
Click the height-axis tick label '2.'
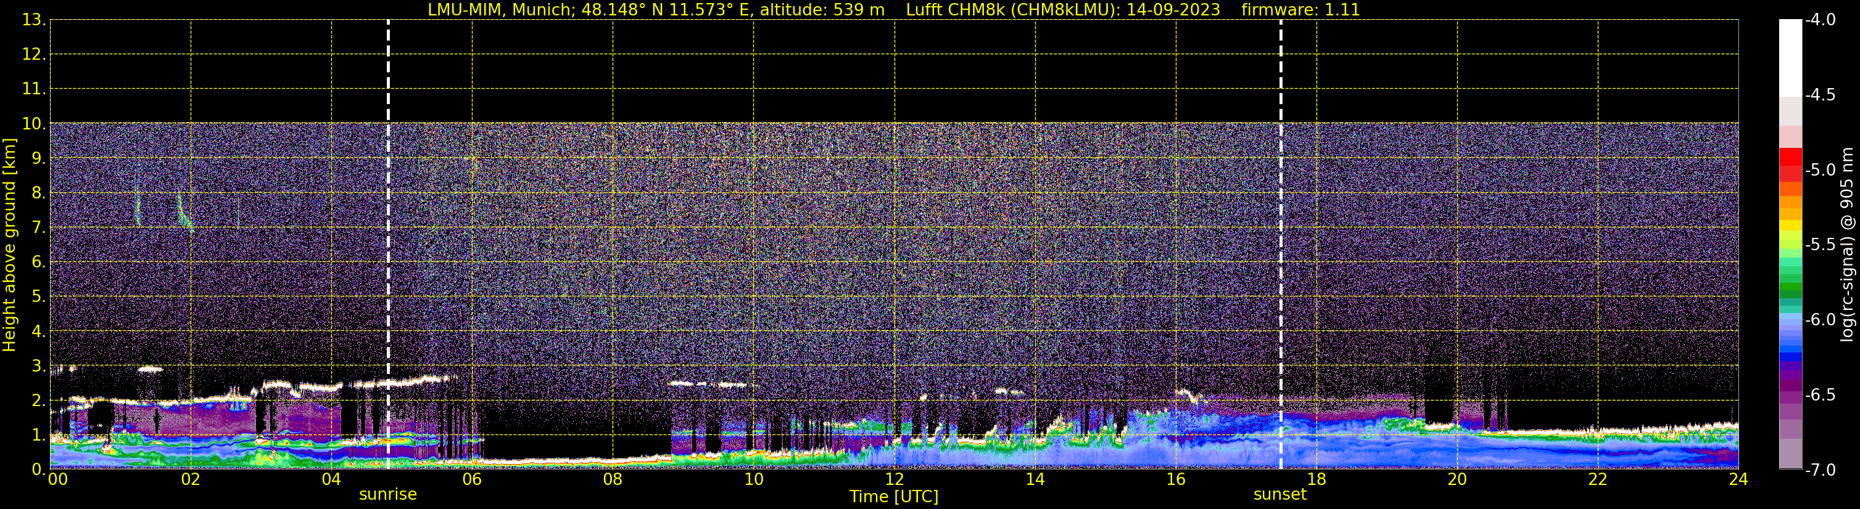[x=38, y=400]
